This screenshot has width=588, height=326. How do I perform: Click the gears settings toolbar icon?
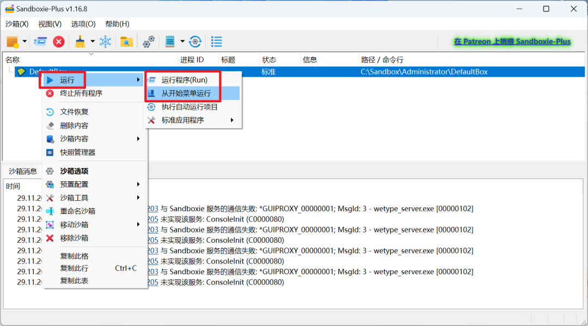[x=149, y=41]
